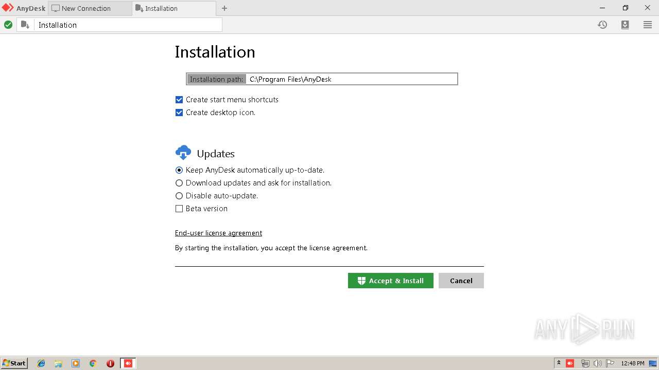Open the End-user license agreement link
659x370 pixels.
pyautogui.click(x=218, y=233)
